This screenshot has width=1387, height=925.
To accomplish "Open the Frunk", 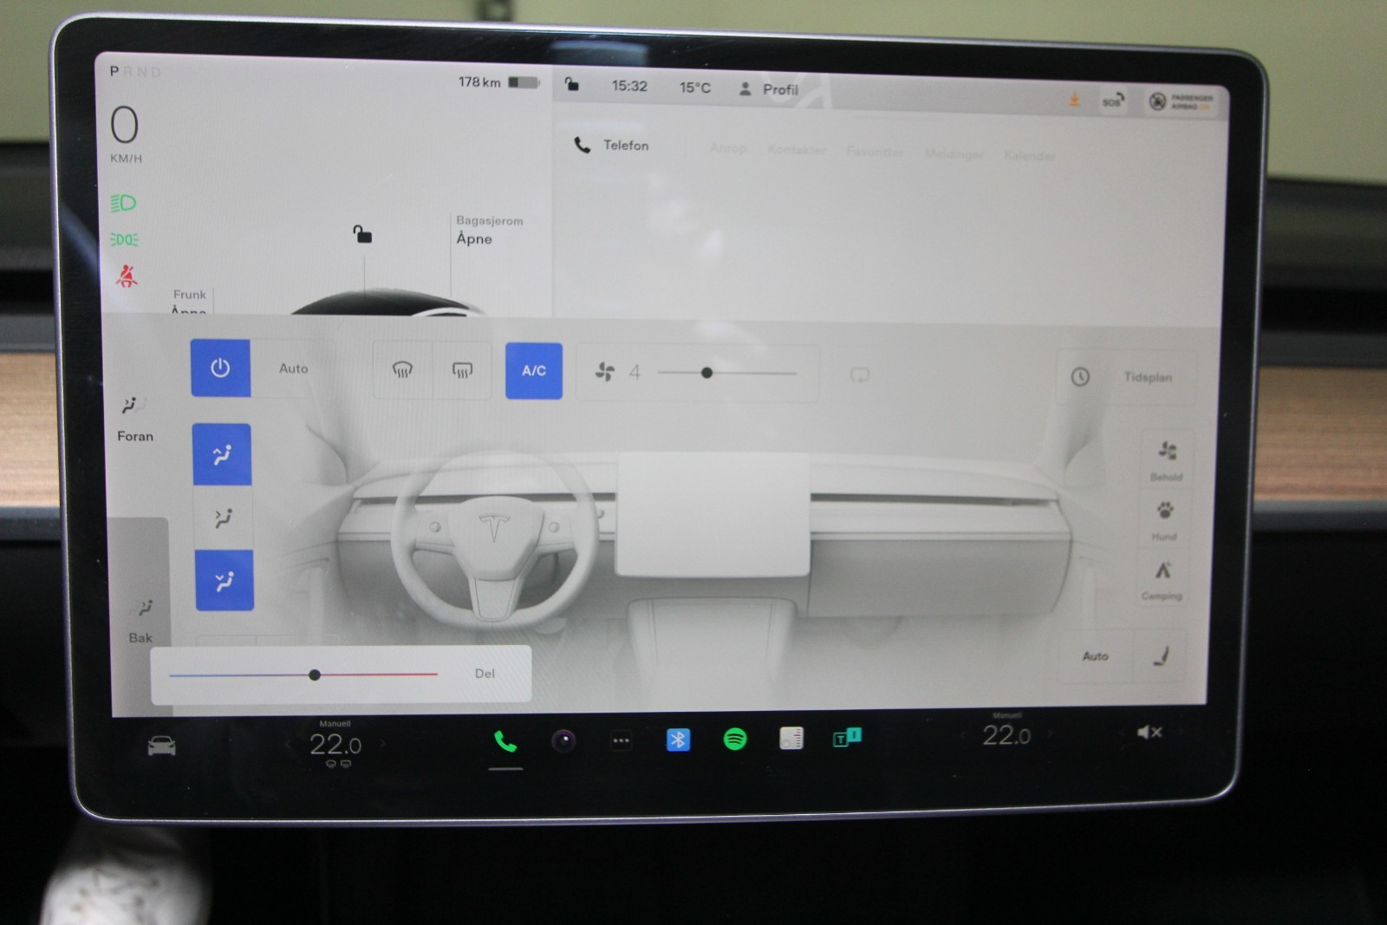I will click(x=189, y=303).
